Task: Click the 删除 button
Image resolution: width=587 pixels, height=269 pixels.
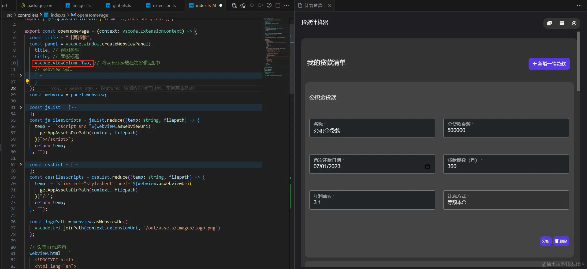Action: click(x=561, y=241)
